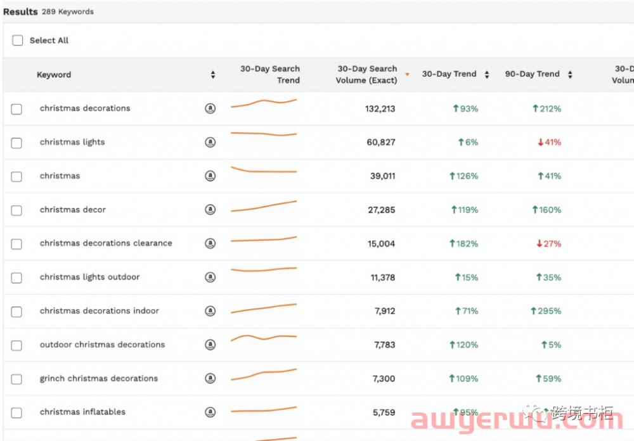
Task: Click search volume 15,004
Action: click(x=381, y=244)
